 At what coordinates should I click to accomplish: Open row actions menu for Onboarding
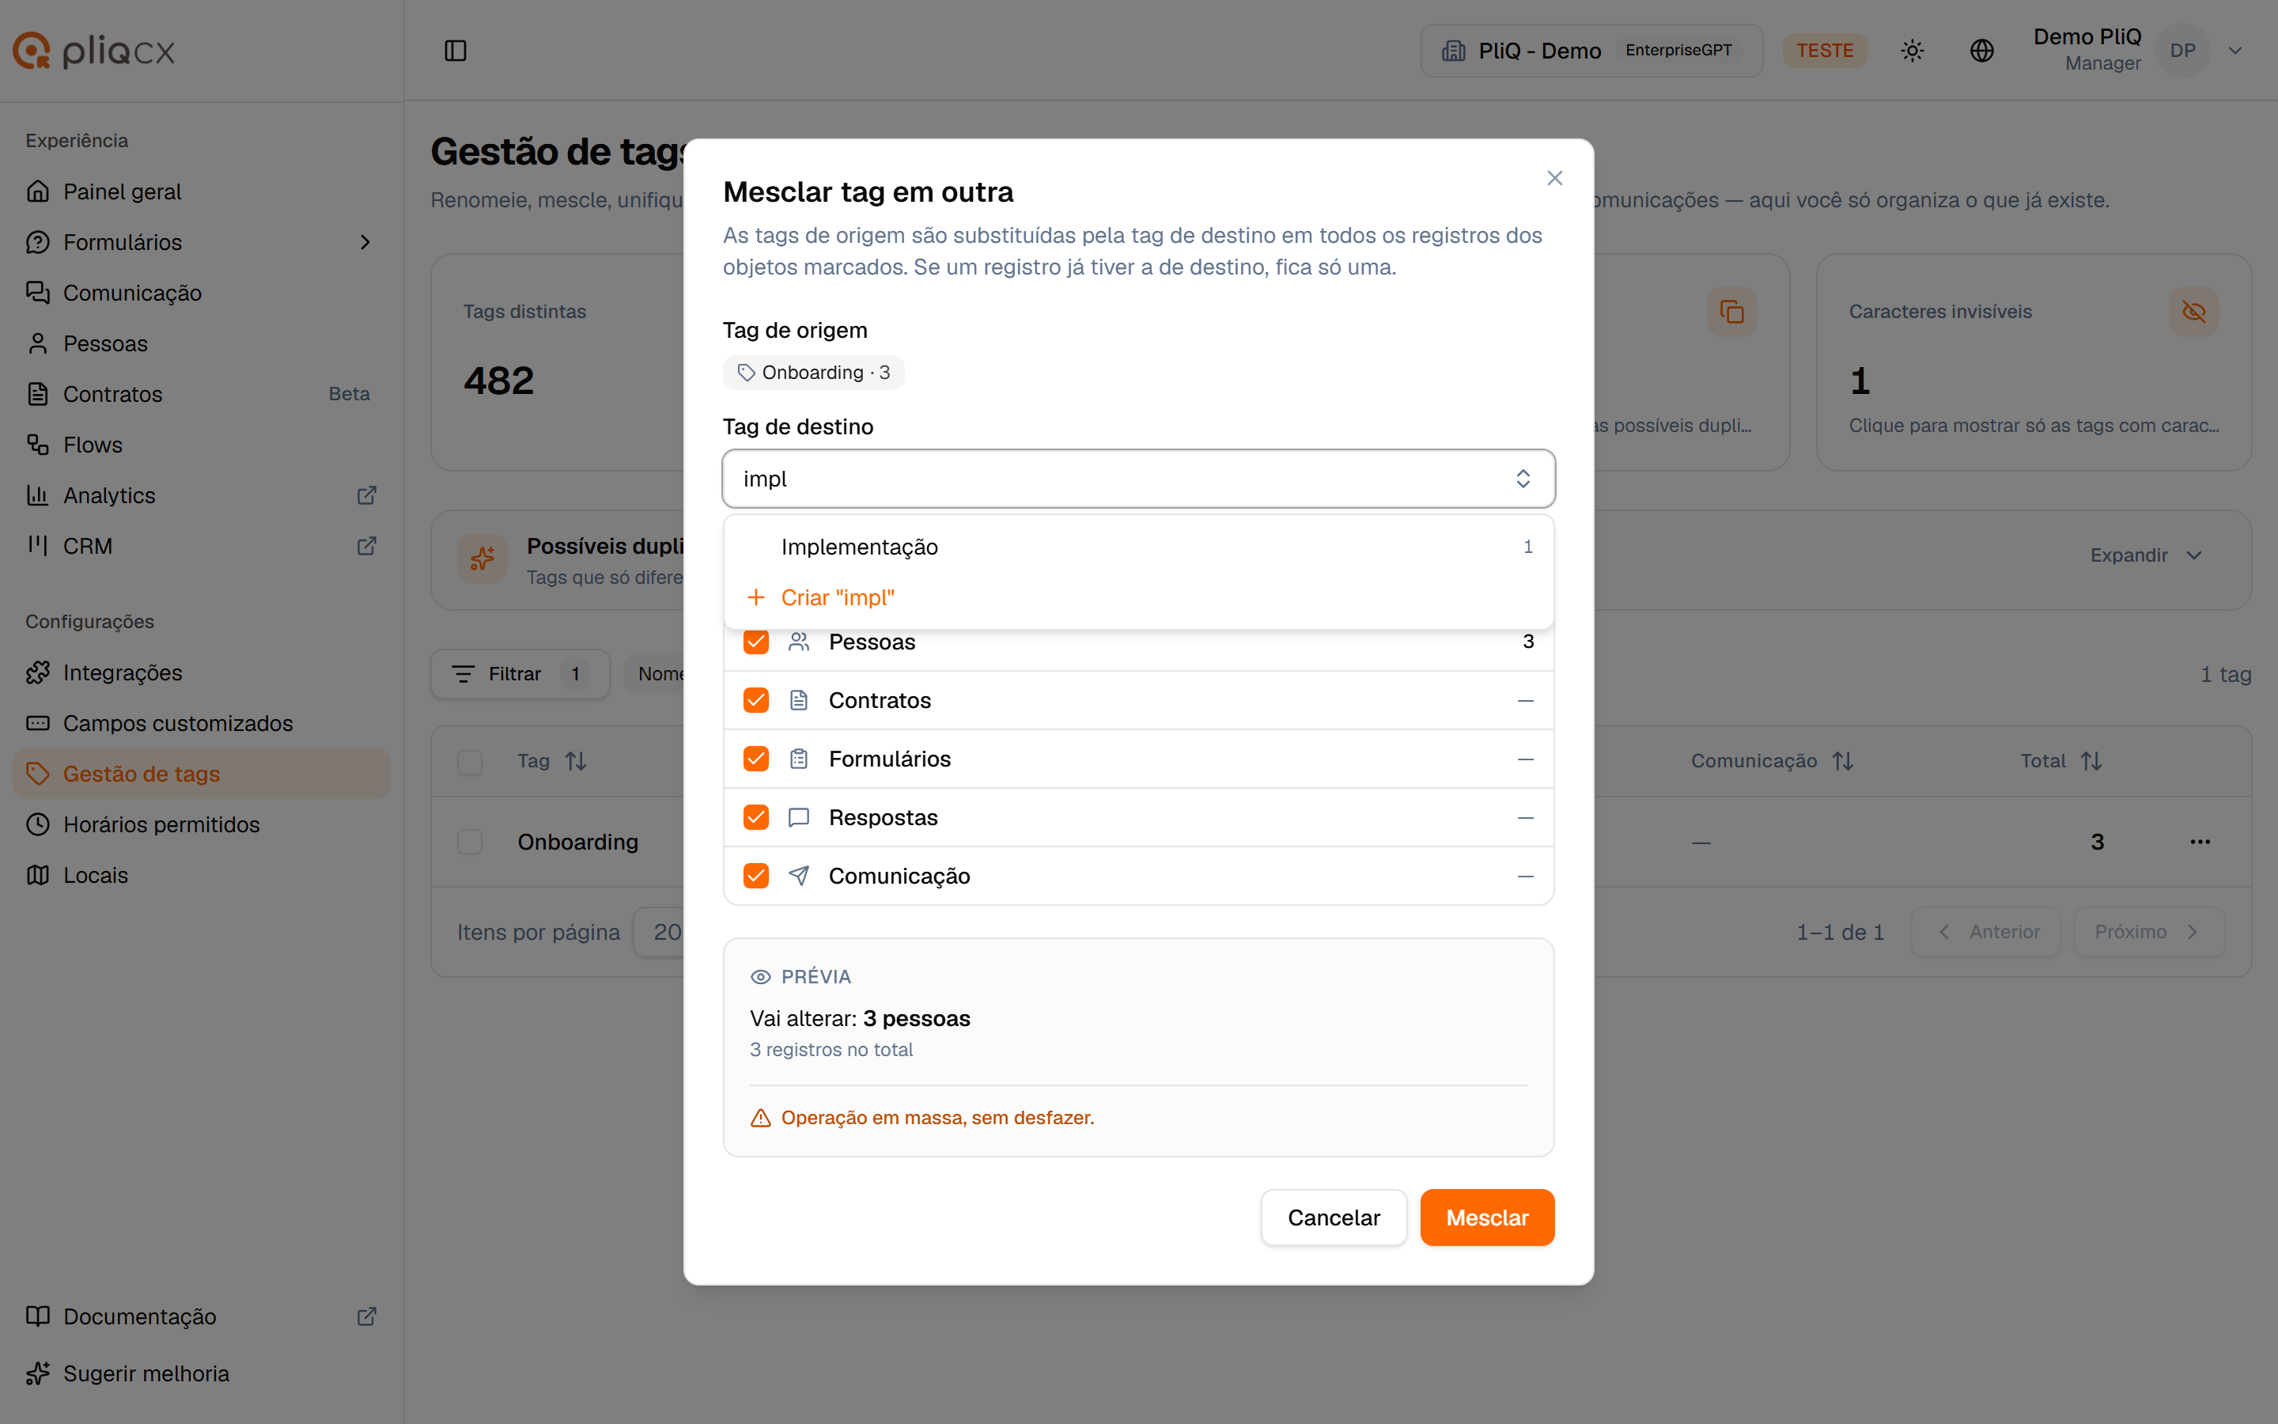click(x=2200, y=842)
